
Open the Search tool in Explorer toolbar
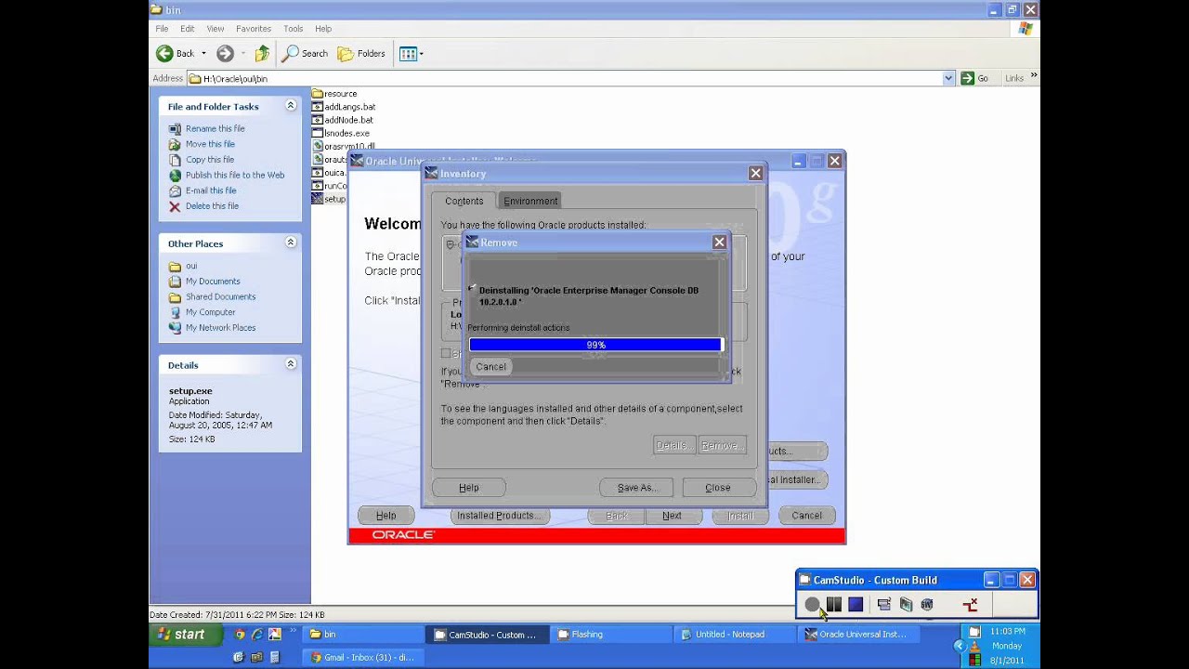click(306, 53)
